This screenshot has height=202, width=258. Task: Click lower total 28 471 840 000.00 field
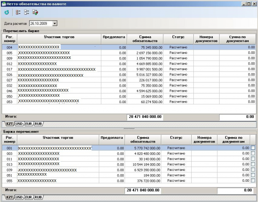(143, 191)
